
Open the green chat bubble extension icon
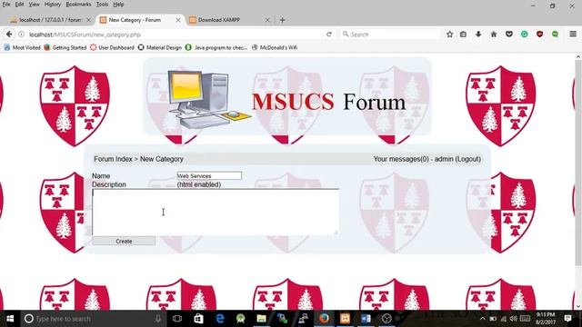point(555,35)
